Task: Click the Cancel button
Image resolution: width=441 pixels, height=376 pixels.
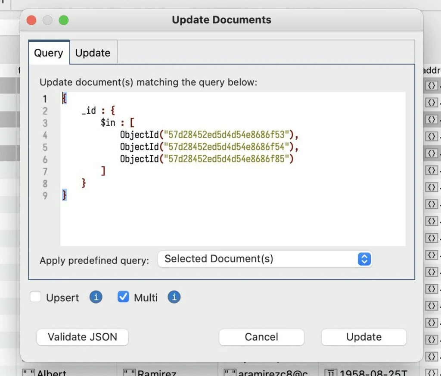Action: 261,337
